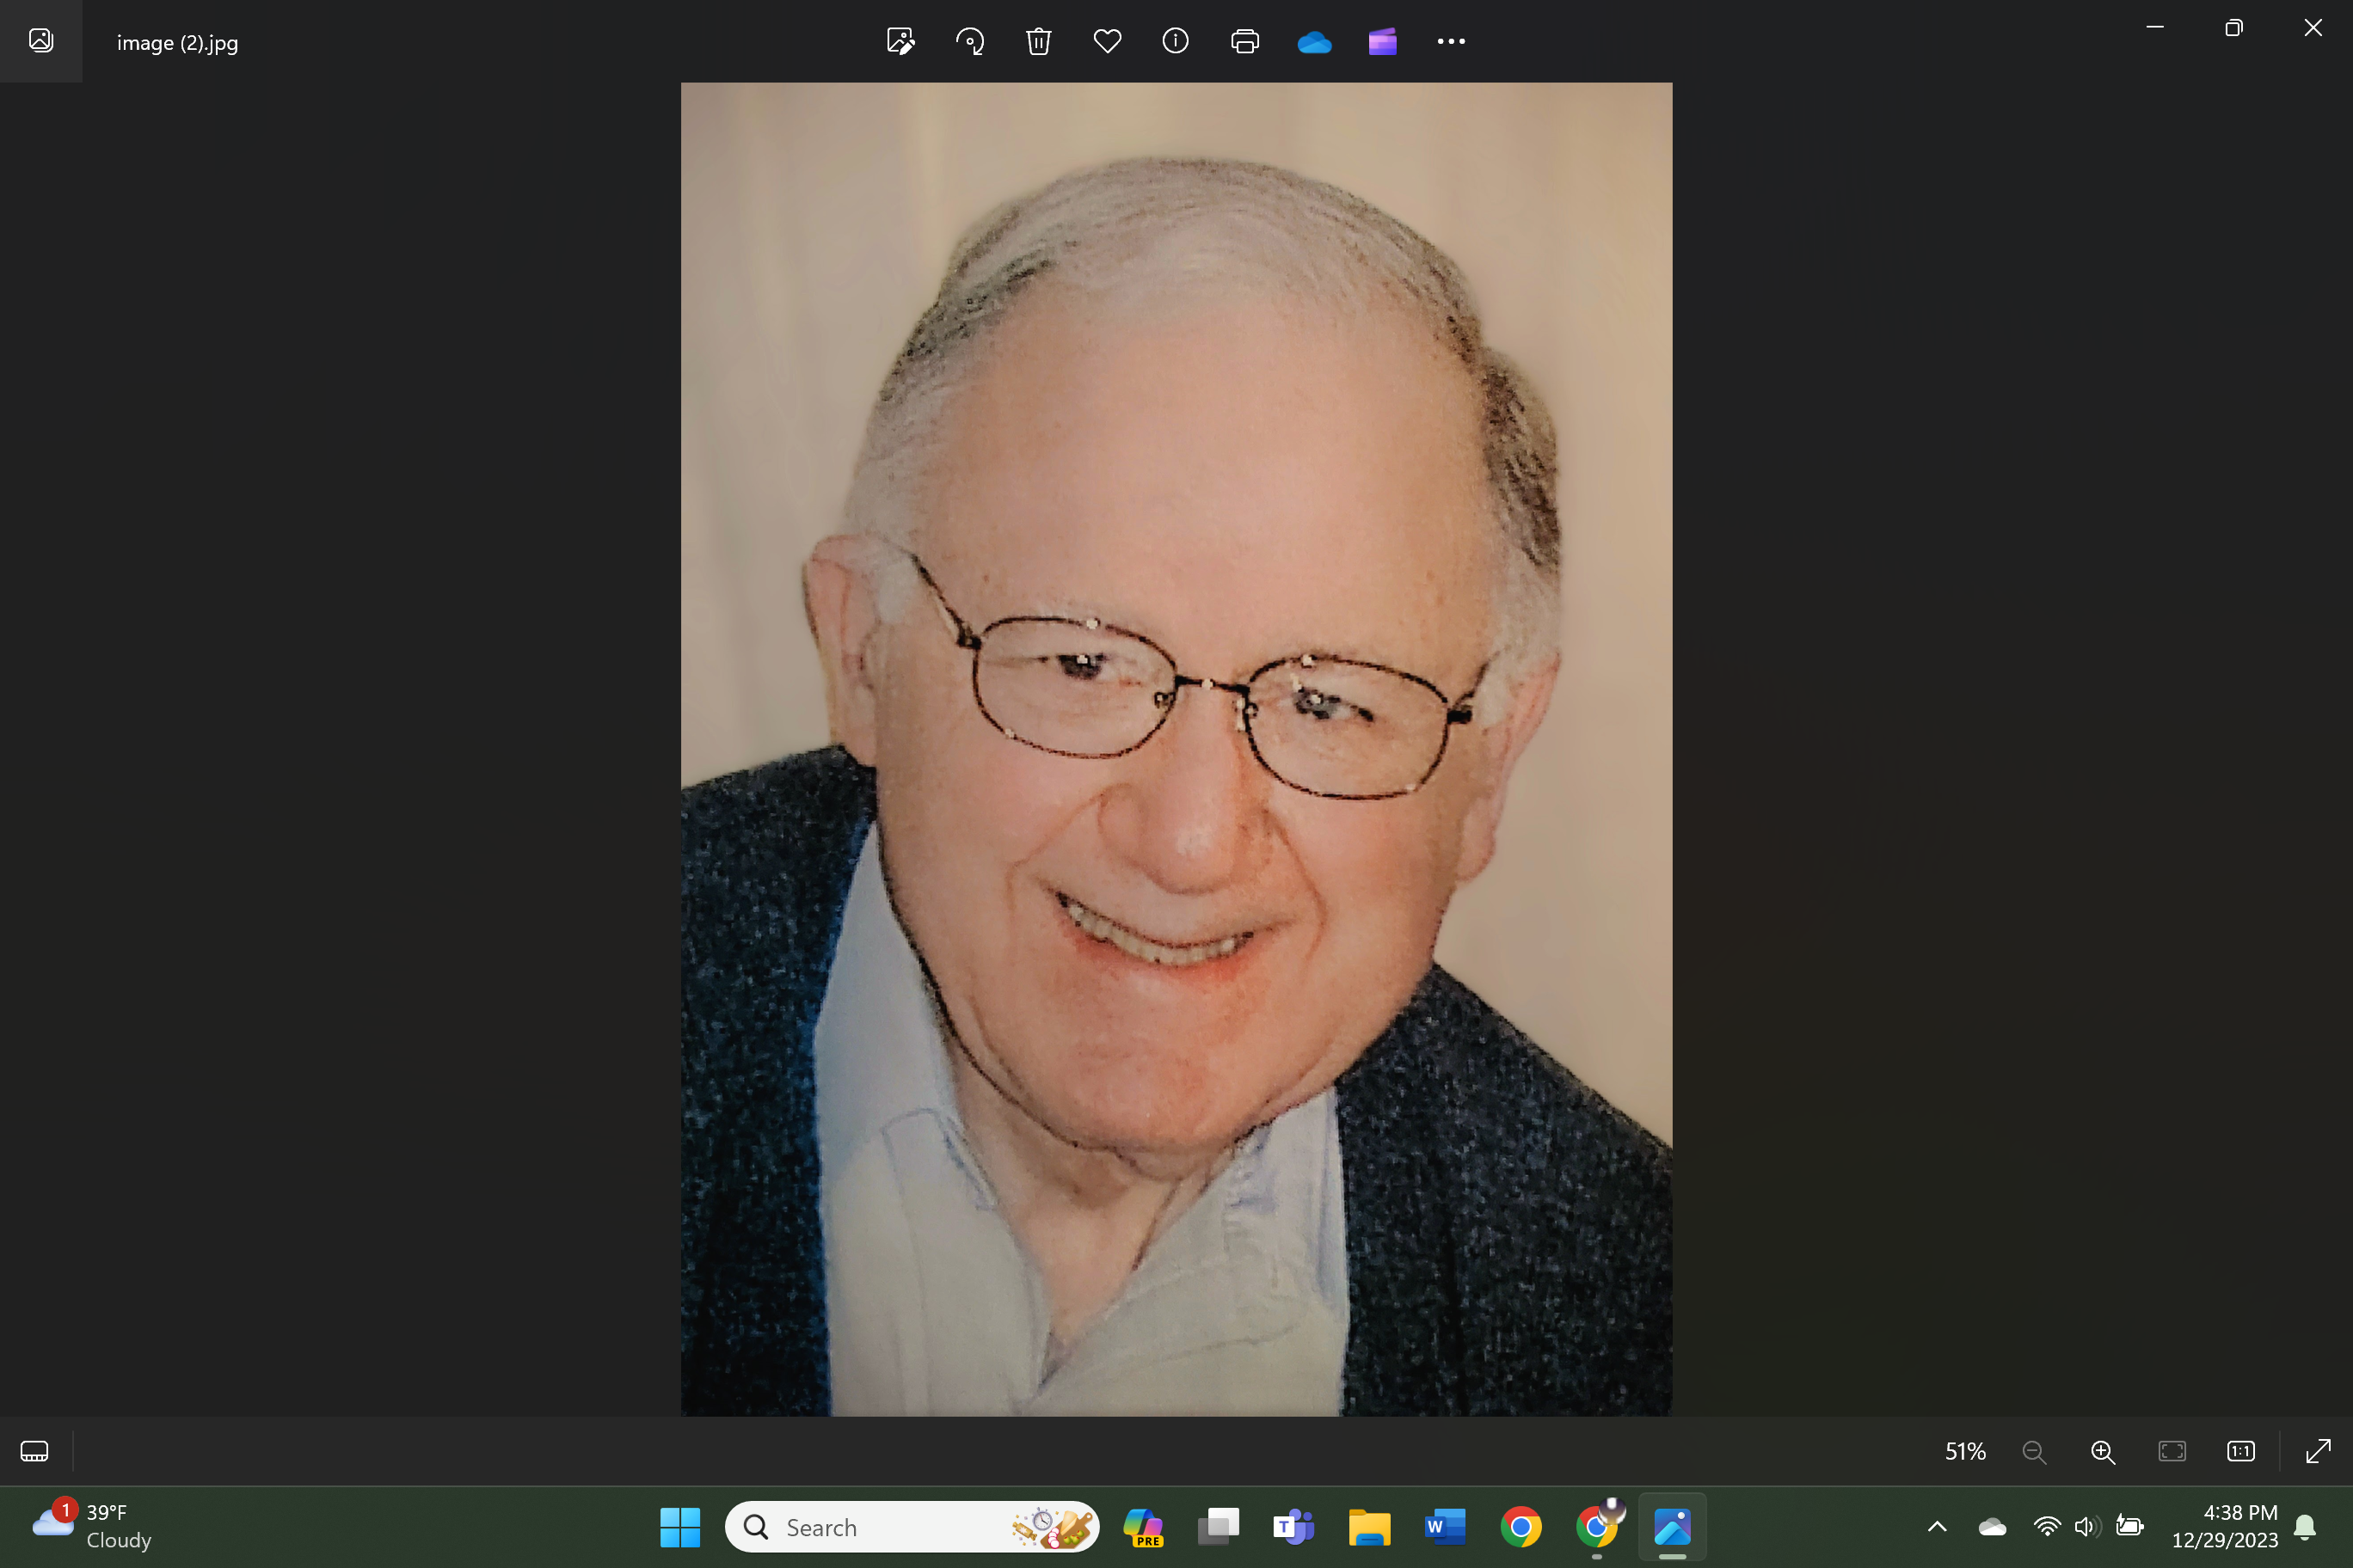
Task: Expand hidden system tray icons chevron
Action: (1937, 1526)
